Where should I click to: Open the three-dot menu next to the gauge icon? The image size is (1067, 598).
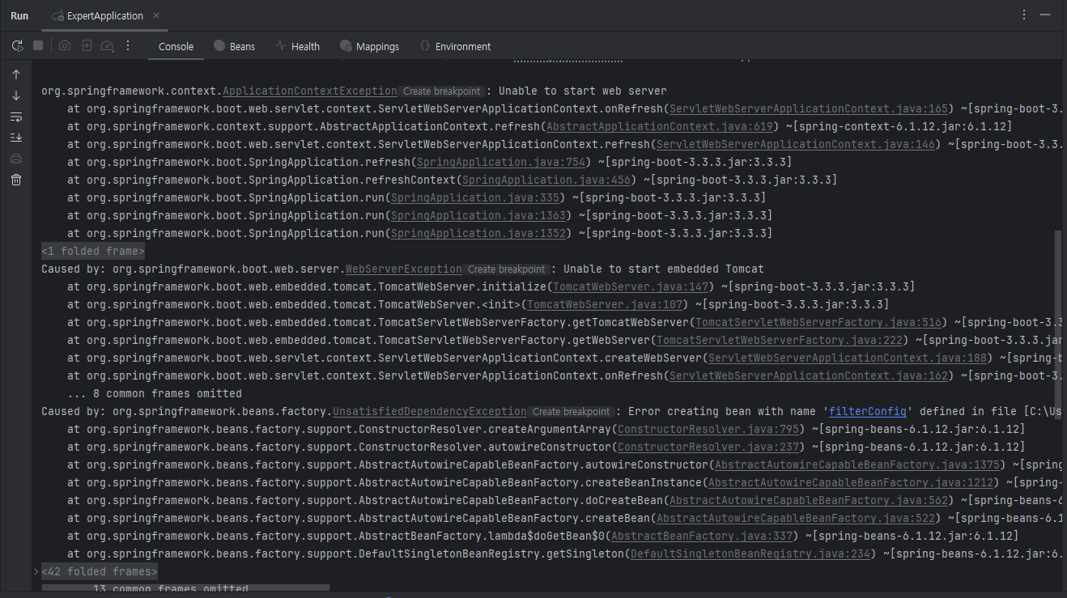pyautogui.click(x=128, y=46)
